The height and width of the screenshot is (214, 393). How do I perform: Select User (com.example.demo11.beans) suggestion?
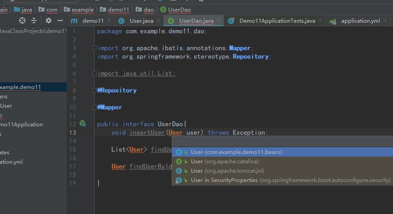coord(236,152)
